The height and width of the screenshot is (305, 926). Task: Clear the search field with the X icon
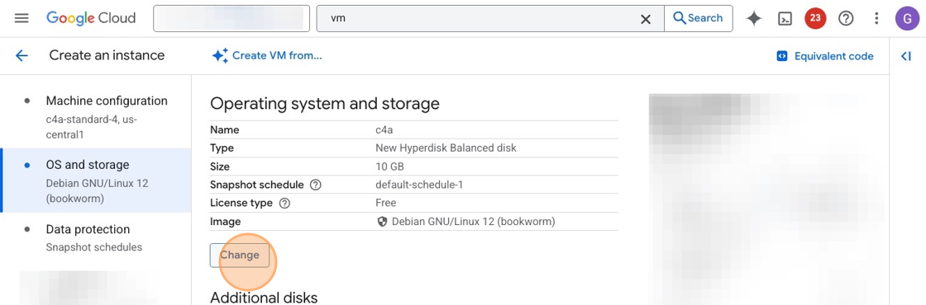[646, 19]
